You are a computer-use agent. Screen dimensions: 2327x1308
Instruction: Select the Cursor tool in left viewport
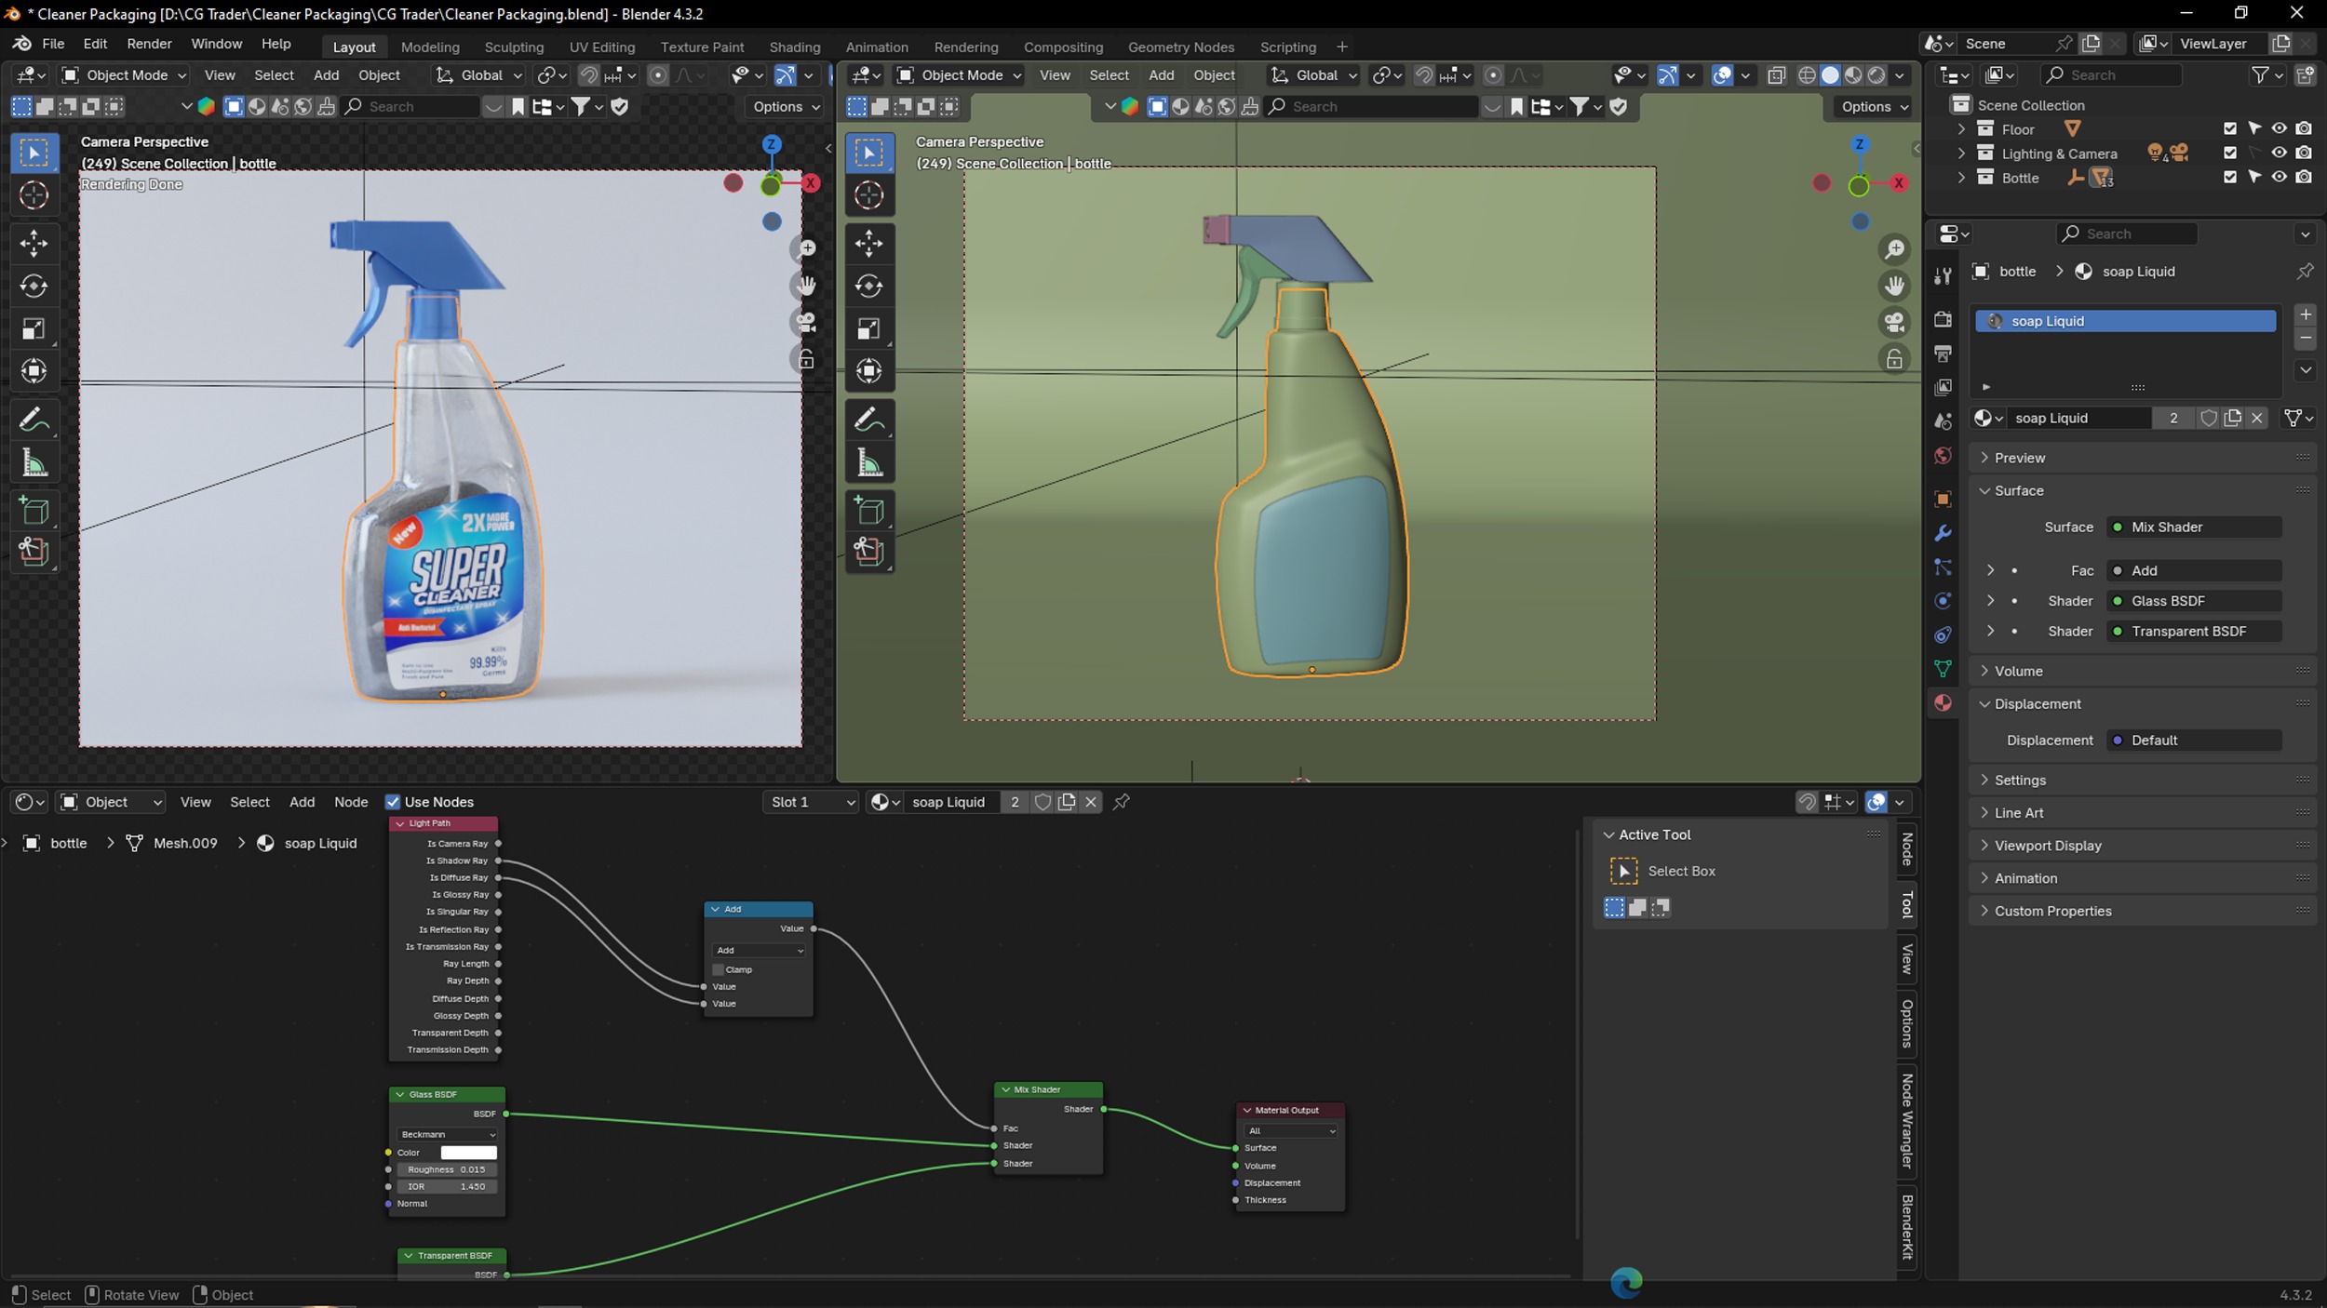click(34, 195)
